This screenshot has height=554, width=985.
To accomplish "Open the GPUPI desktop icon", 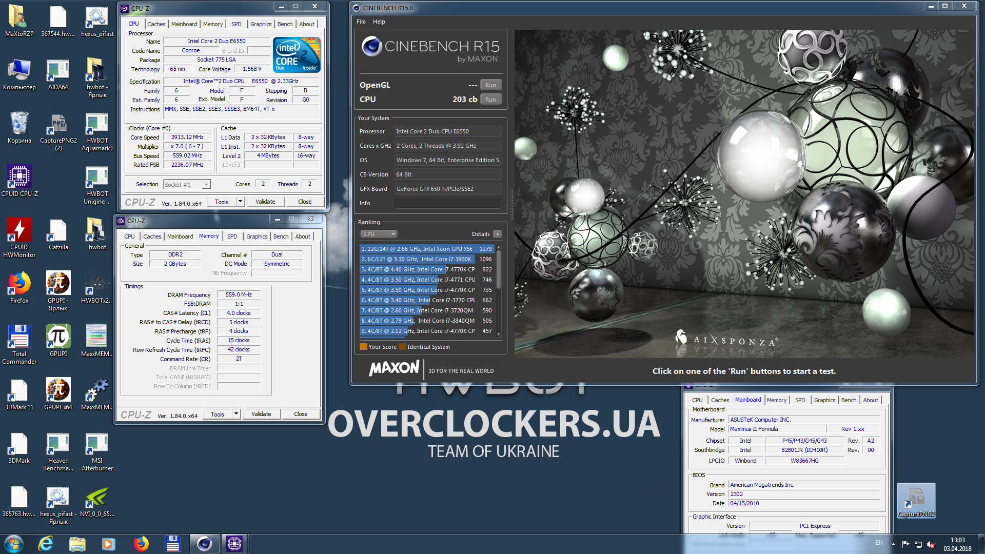I will (58, 341).
